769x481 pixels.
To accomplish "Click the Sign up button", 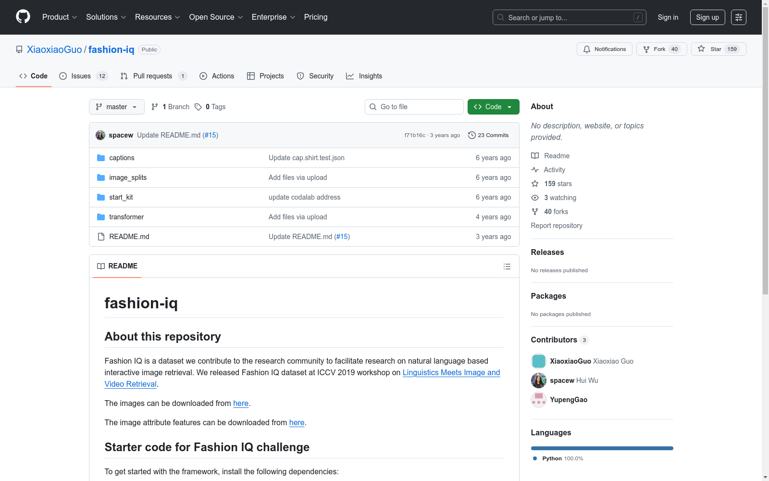I will point(707,17).
